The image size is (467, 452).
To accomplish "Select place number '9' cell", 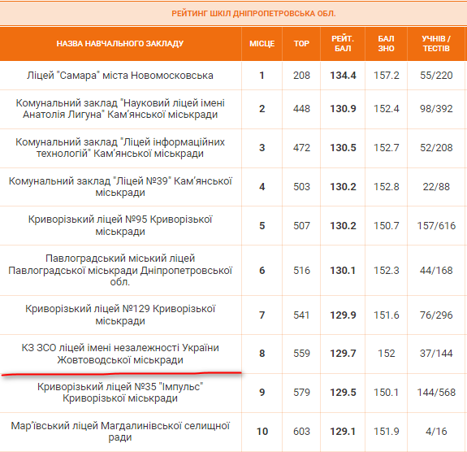I will 262,393.
